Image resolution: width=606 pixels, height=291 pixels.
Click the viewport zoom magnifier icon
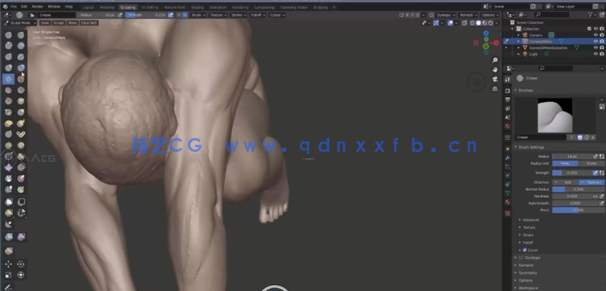(495, 61)
